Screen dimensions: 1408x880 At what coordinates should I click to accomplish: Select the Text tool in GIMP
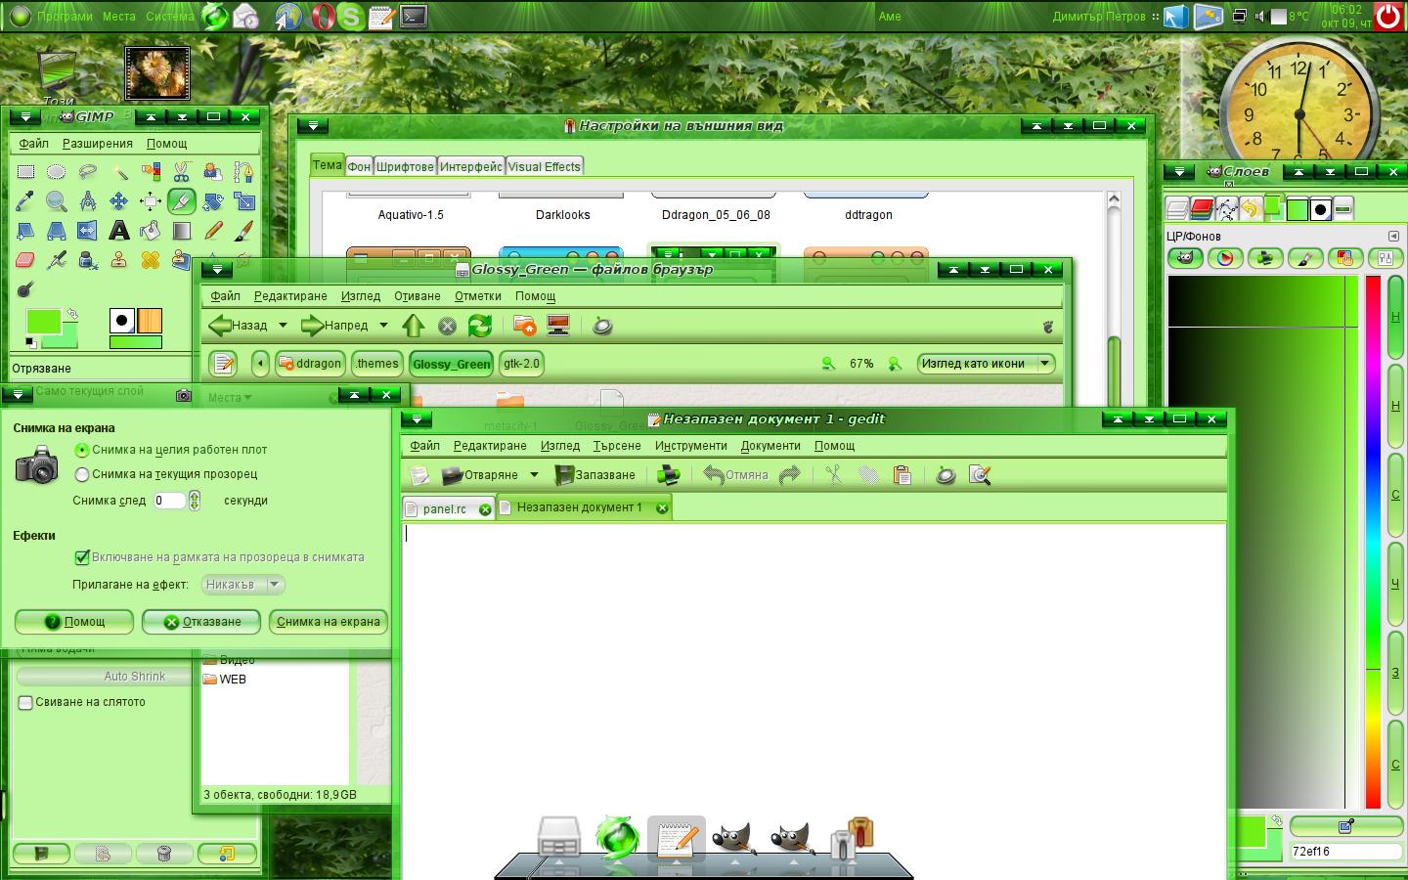tap(119, 231)
